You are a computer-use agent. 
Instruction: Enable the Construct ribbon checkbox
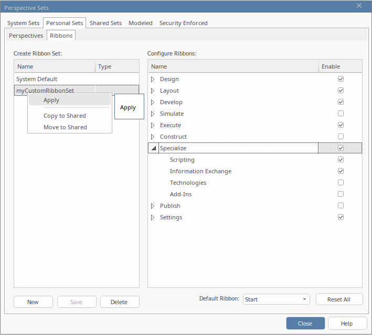[341, 137]
